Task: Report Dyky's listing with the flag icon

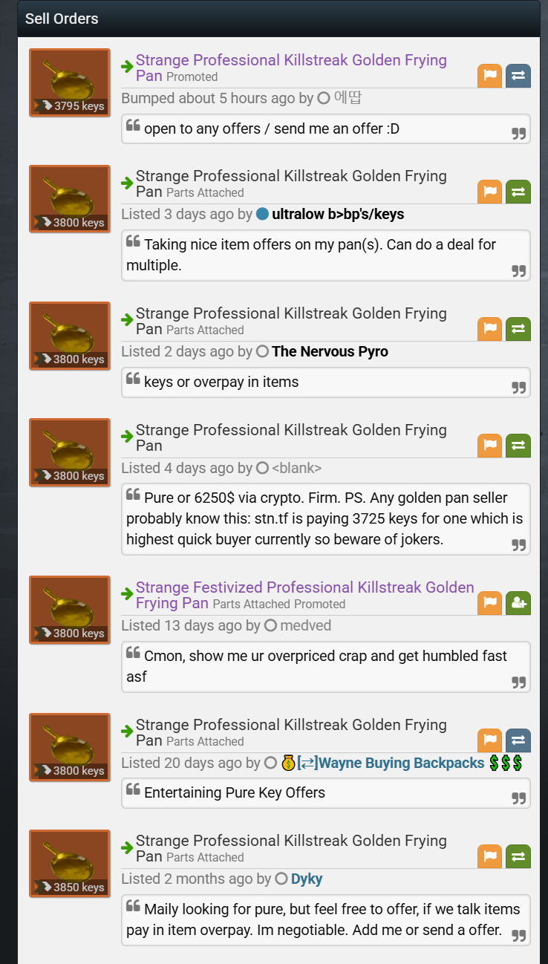Action: tap(489, 856)
